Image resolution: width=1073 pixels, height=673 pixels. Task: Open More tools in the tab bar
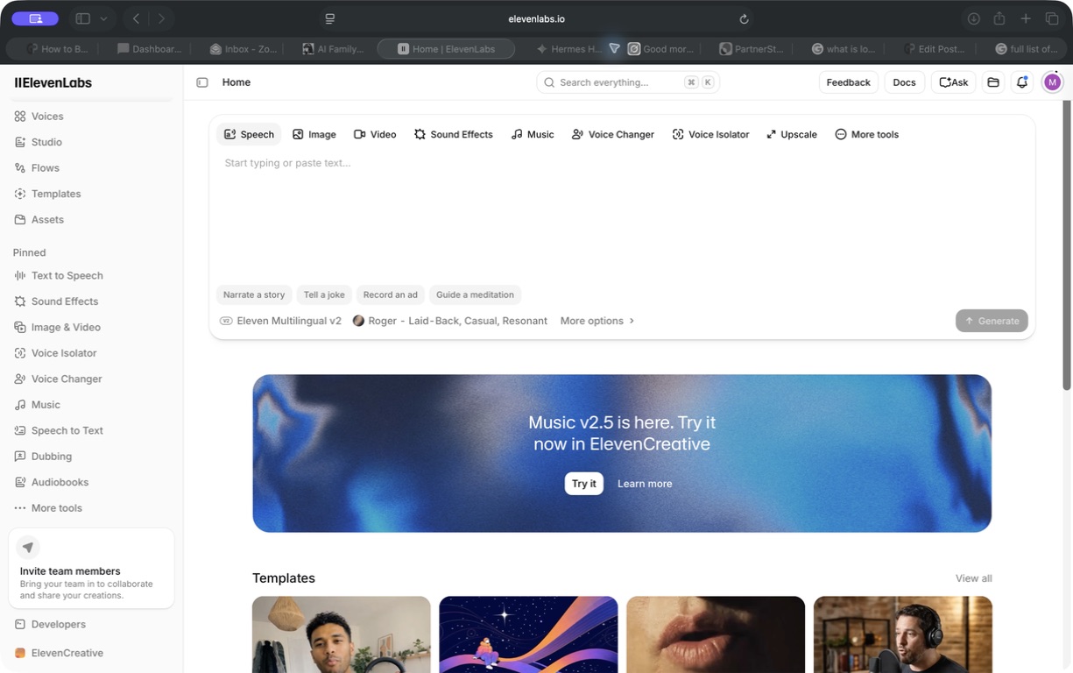(866, 134)
